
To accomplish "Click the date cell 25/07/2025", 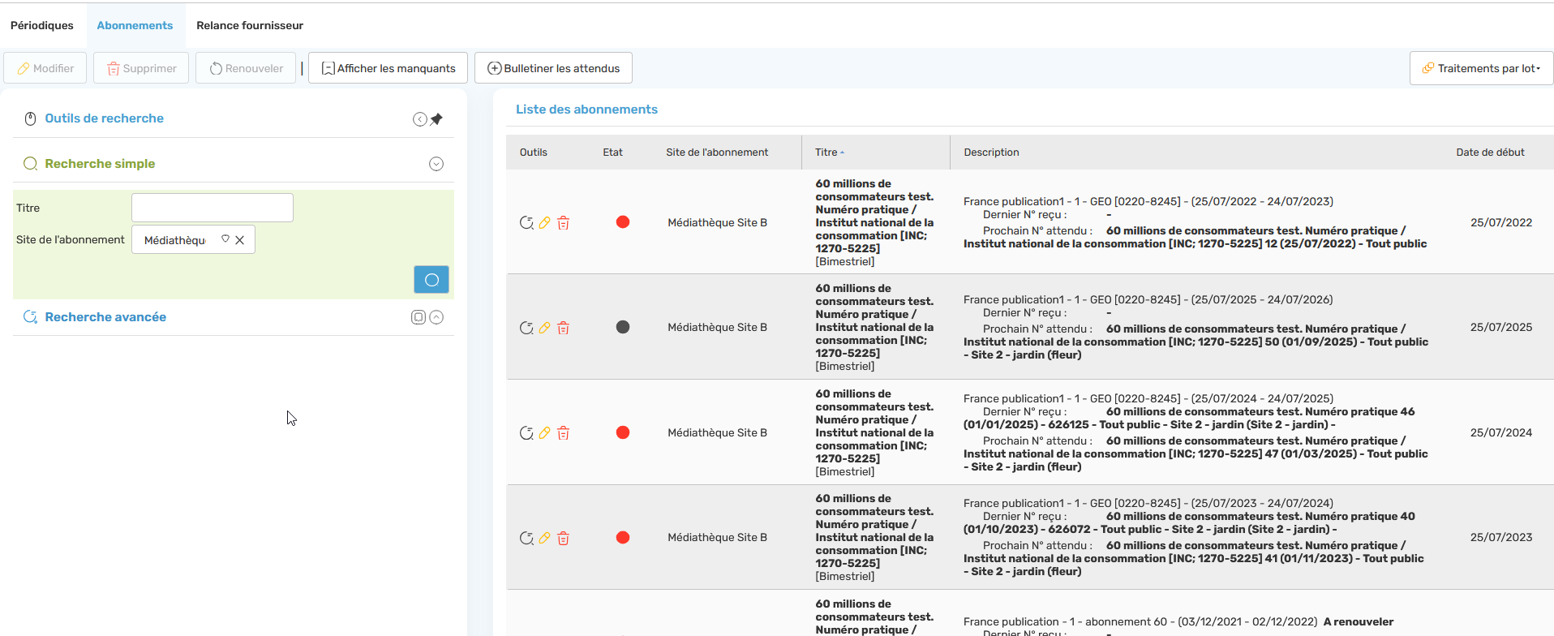I will coord(1501,327).
